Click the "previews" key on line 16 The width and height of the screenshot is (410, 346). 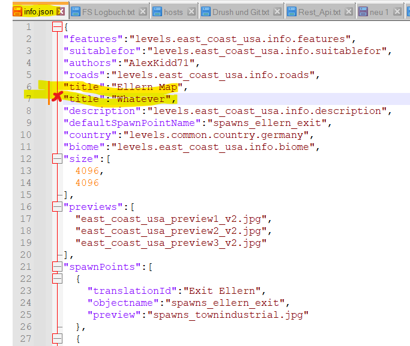[93, 207]
